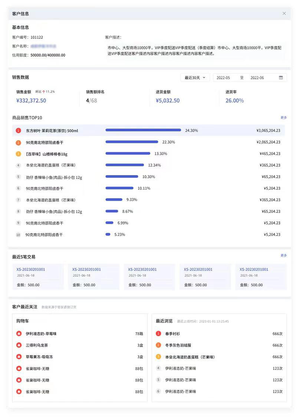299x417 pixels.
Task: Click cart icon beside 三得利乌龙茶
Action: (19, 345)
